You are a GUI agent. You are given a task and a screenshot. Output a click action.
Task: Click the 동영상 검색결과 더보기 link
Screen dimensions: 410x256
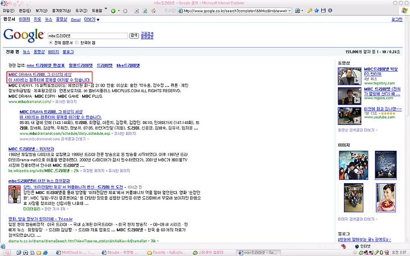coord(358,130)
